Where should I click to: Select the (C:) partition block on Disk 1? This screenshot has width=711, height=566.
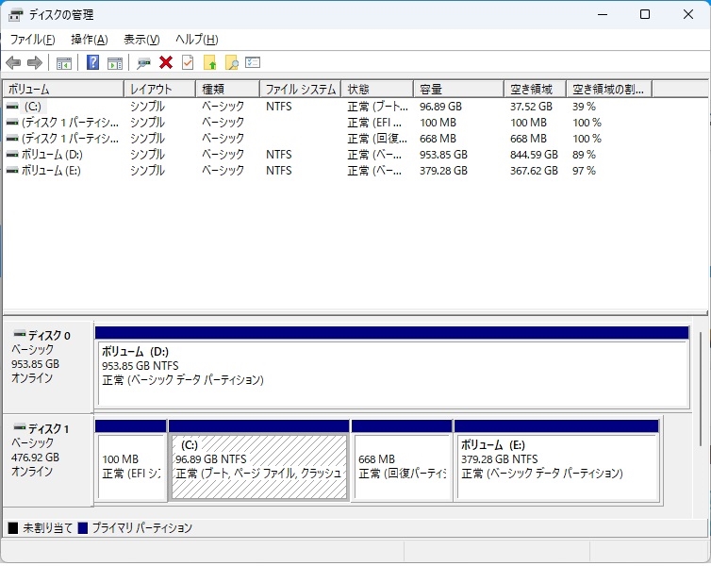point(257,467)
